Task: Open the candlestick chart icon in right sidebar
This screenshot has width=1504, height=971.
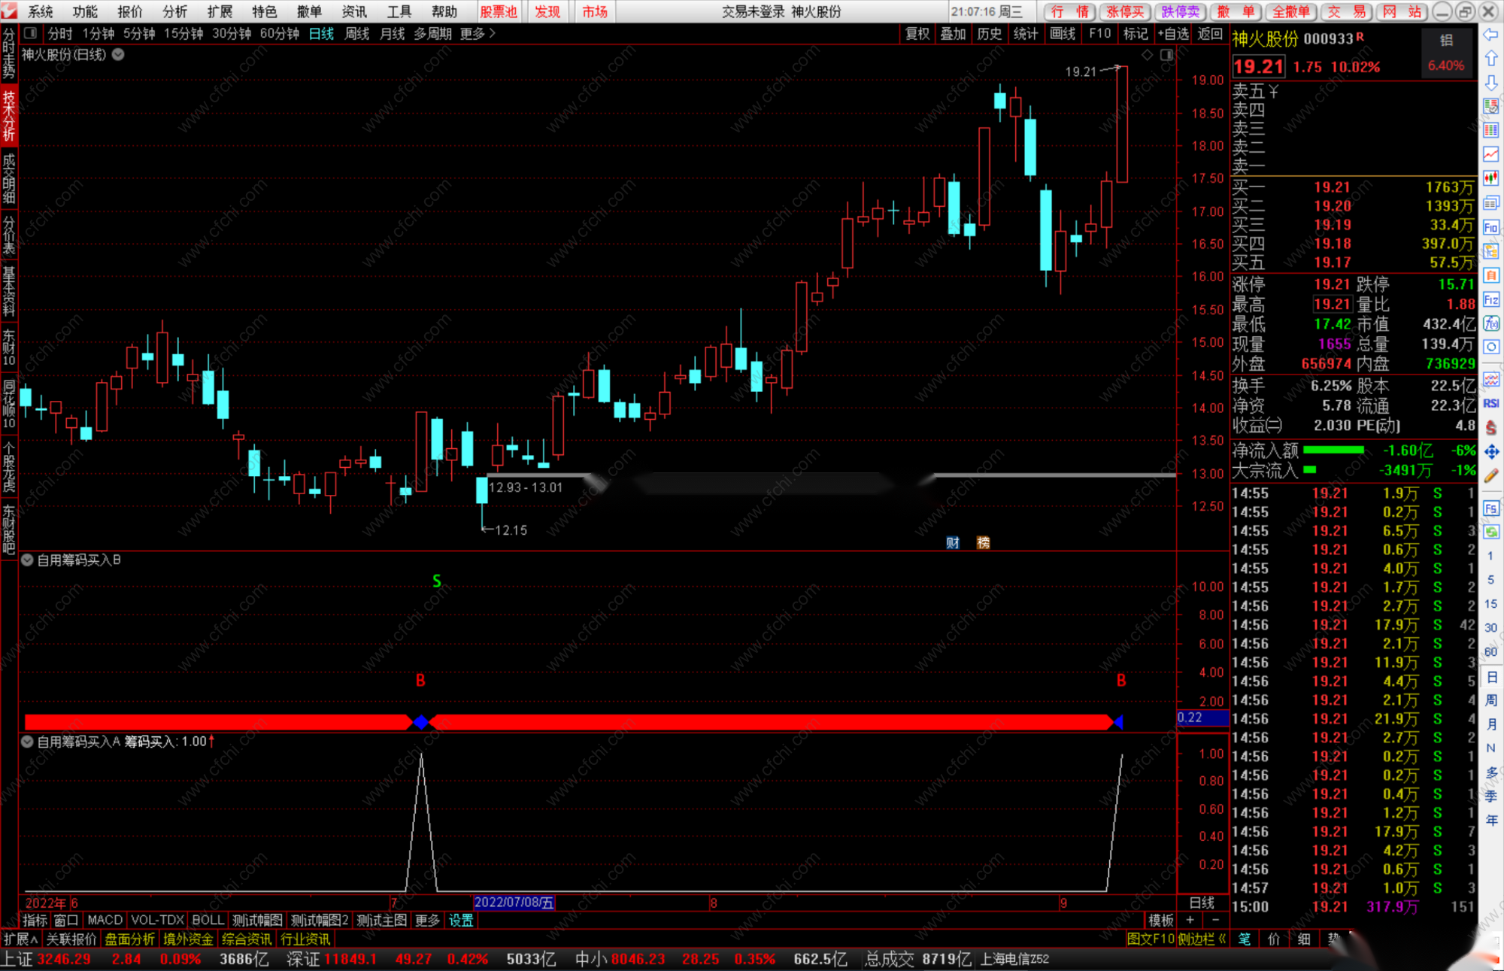Action: [x=1490, y=179]
